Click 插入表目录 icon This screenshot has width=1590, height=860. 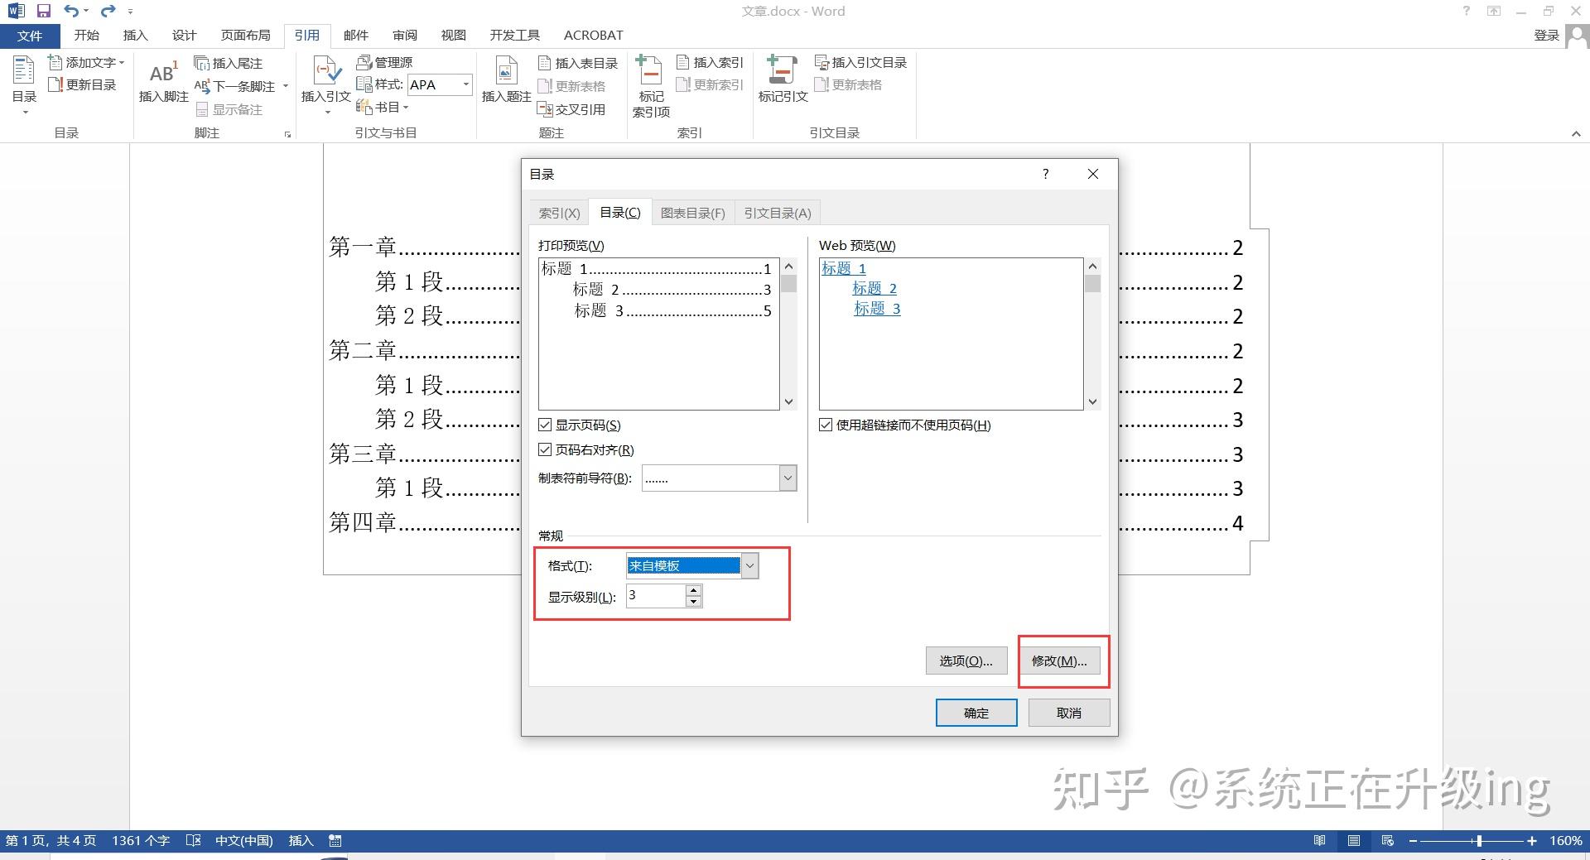click(545, 63)
